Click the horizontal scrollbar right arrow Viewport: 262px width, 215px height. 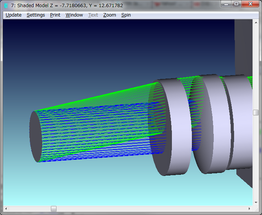pos(249,209)
